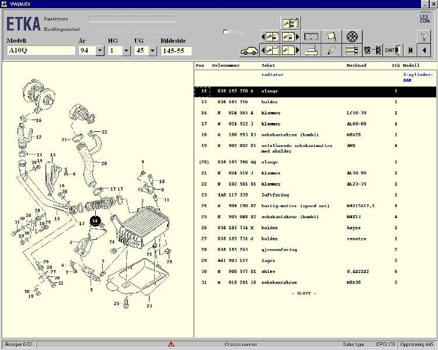
Task: Click the Bildeside field 145-55
Action: pyautogui.click(x=176, y=51)
